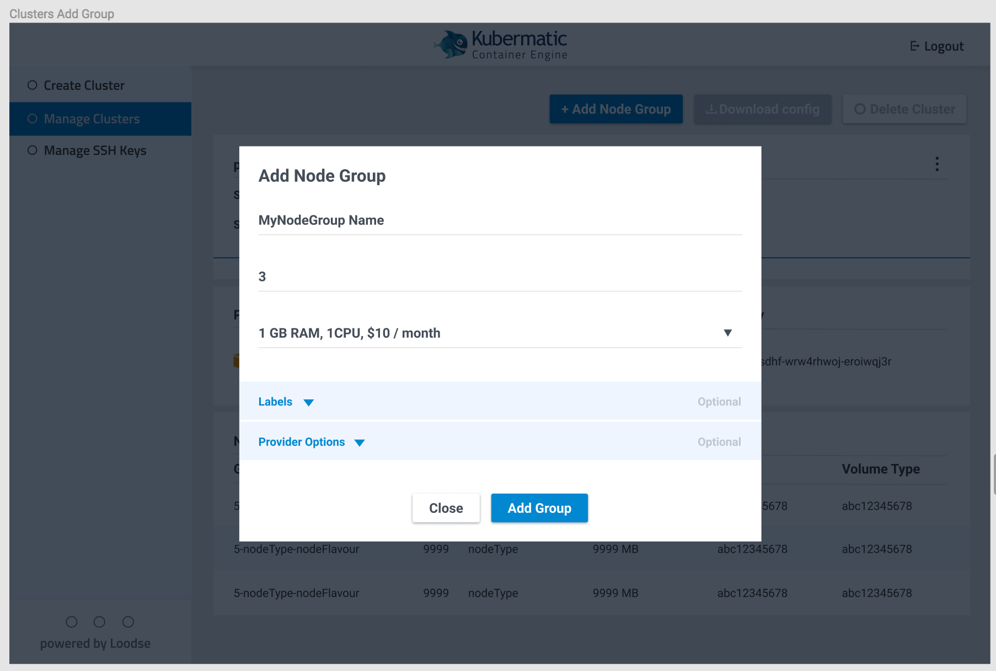Select the Manage SSH Keys radio button
Image resolution: width=996 pixels, height=671 pixels.
(x=32, y=150)
